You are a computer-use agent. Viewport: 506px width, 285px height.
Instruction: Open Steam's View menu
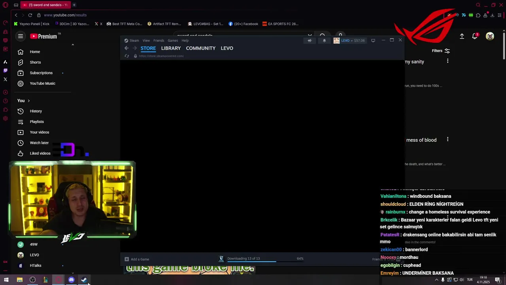146,40
